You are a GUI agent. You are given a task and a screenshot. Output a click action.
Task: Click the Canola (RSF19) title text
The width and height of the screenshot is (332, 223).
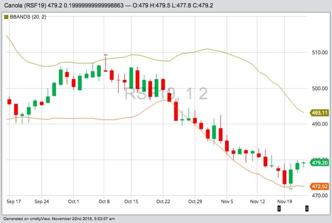tap(25, 5)
